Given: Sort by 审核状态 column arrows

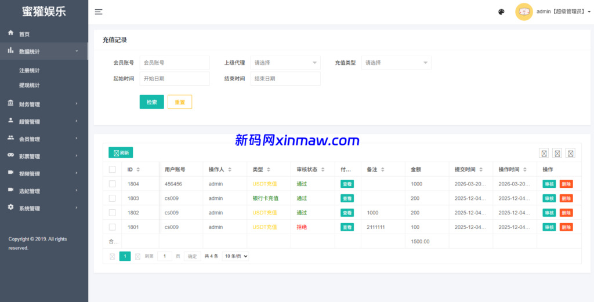Looking at the screenshot, I should [x=323, y=169].
